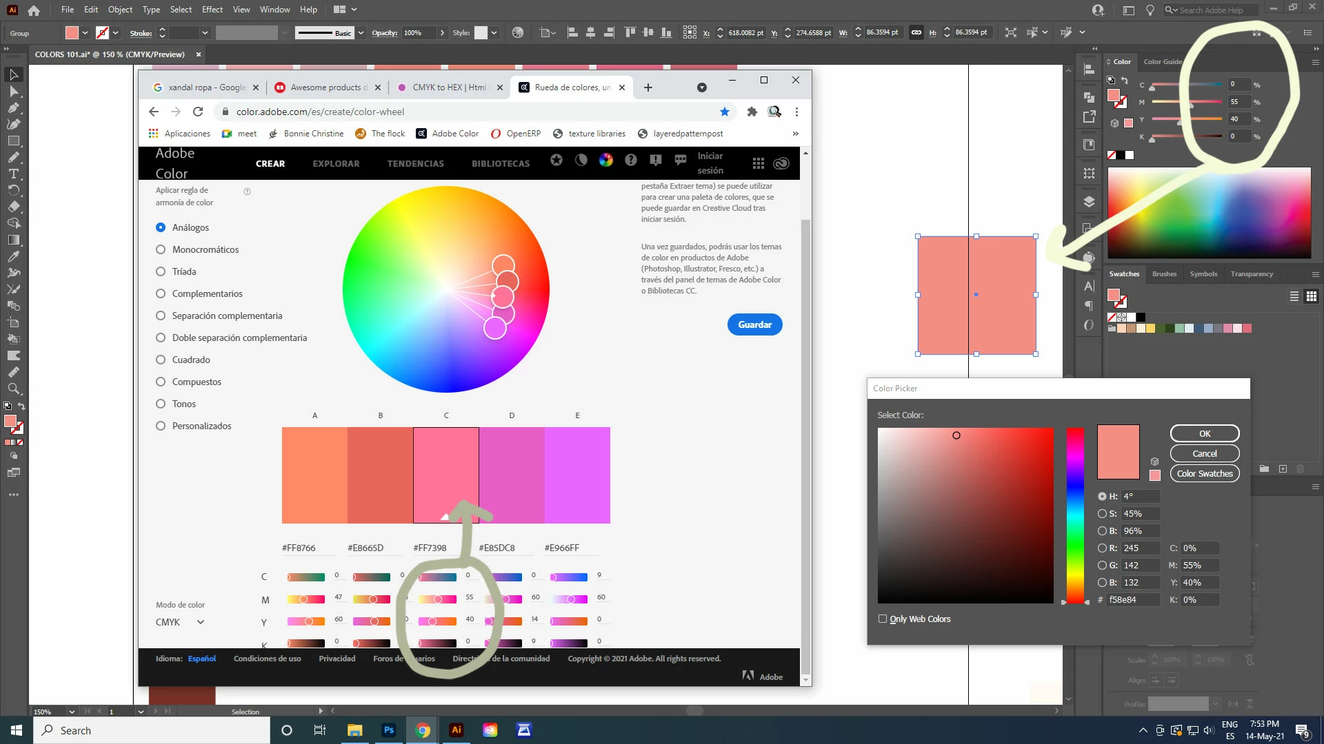Click the Guardar button
Image resolution: width=1324 pixels, height=744 pixels.
click(x=754, y=324)
